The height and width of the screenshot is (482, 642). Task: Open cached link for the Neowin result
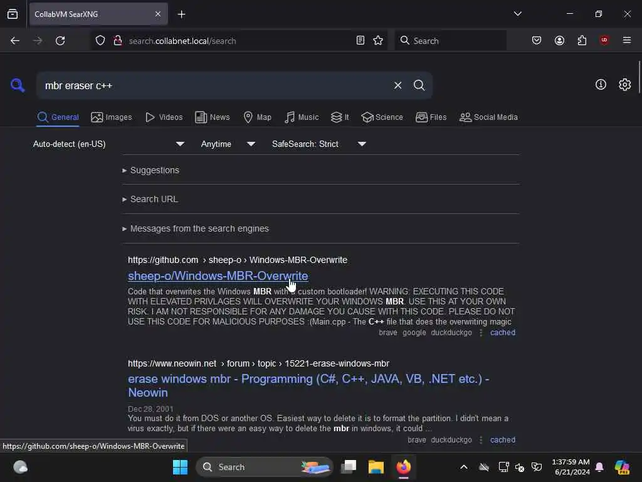click(503, 440)
